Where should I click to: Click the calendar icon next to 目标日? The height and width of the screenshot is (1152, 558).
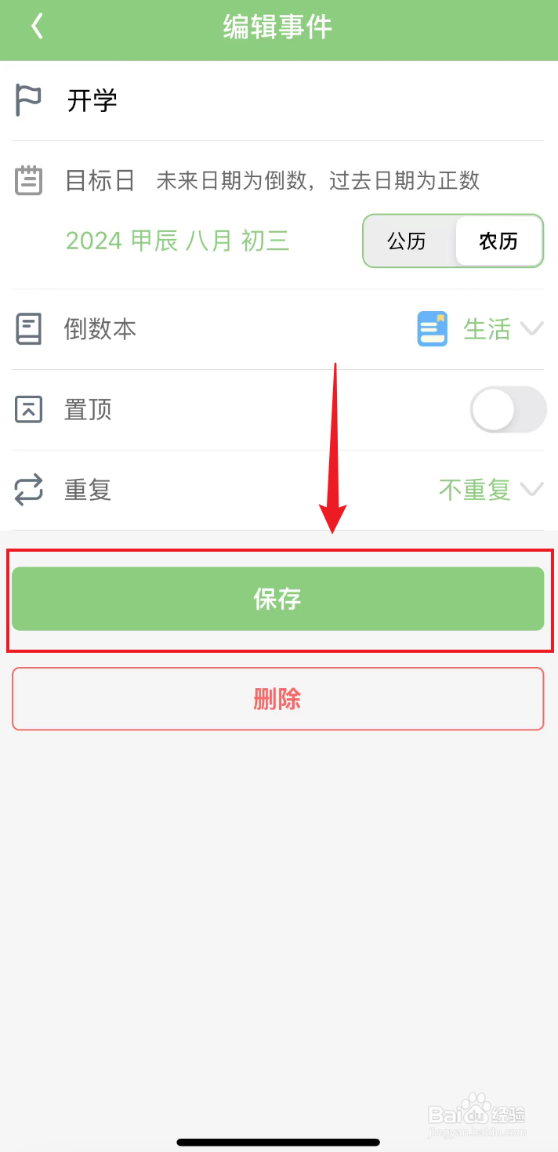tap(29, 180)
